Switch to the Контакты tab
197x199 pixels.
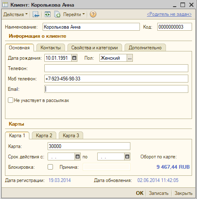coord(50,48)
